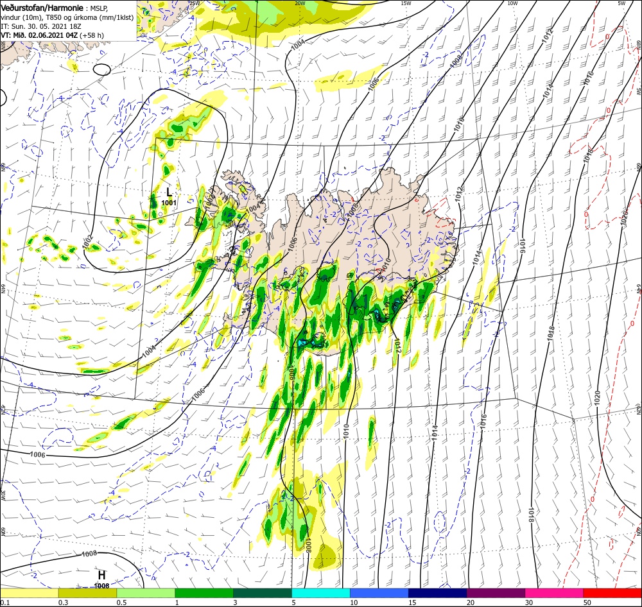Screen dimensions: 642x607
Task: Click the "1001" low pressure value
Action: (169, 203)
